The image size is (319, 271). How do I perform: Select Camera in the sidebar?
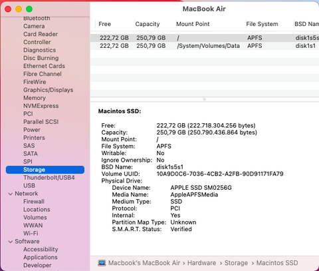34,26
